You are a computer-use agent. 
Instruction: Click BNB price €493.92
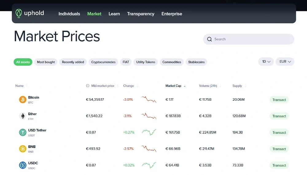click(93, 149)
